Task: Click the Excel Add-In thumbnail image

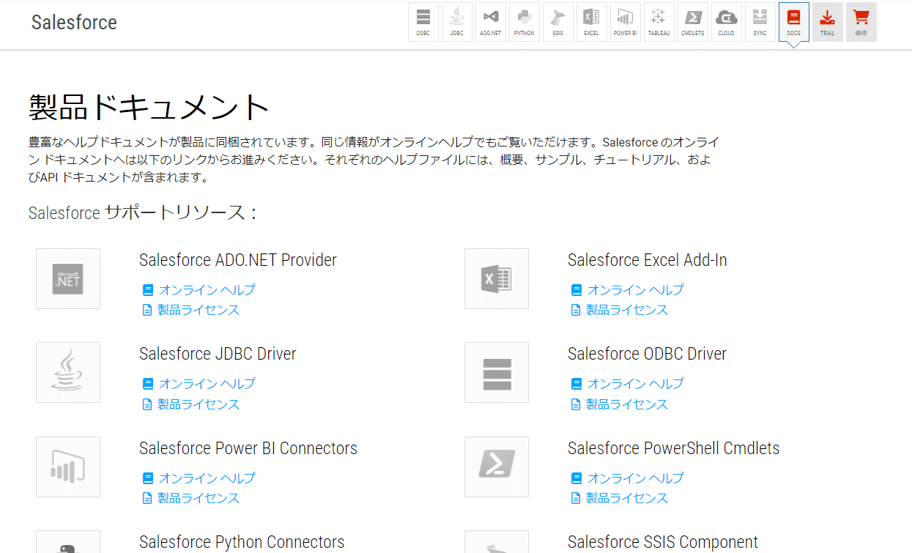Action: pyautogui.click(x=497, y=279)
